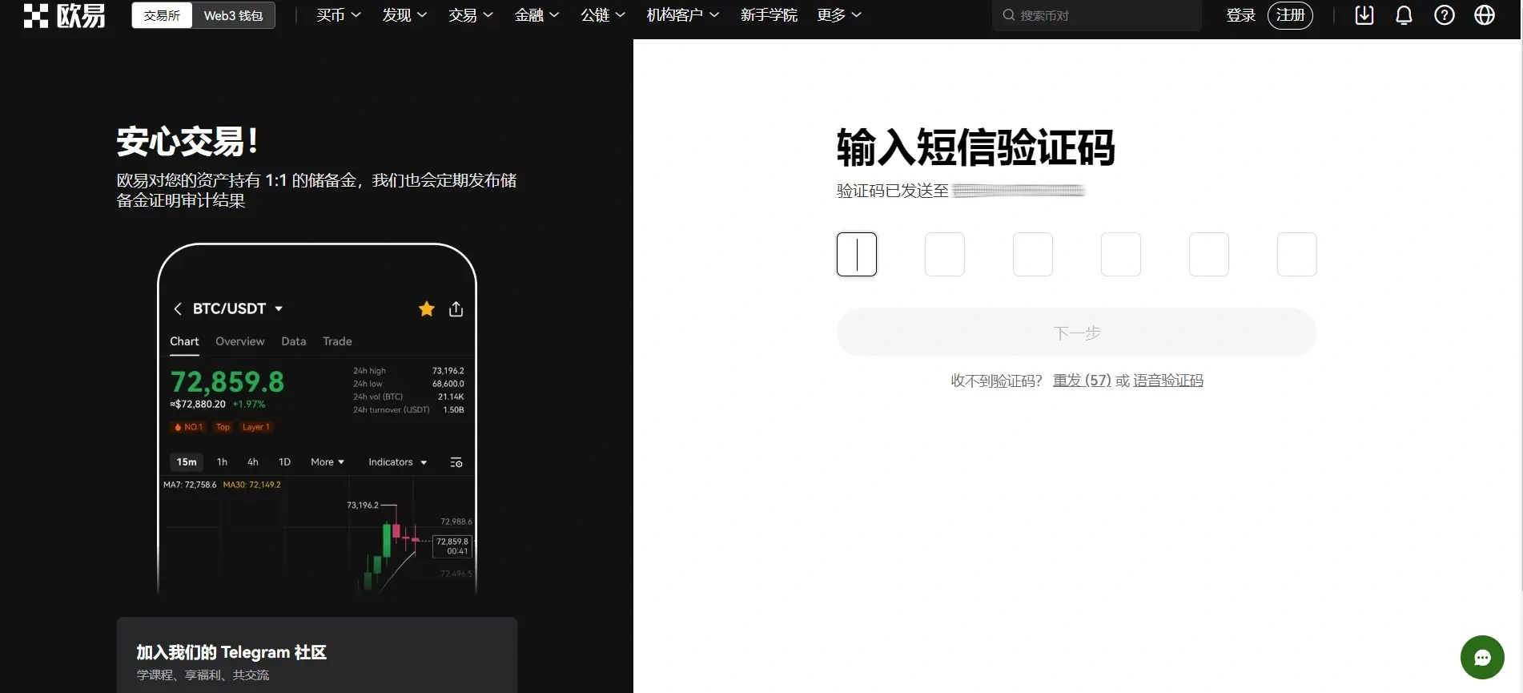Click the search magnifier icon
The image size is (1523, 693).
1008,15
